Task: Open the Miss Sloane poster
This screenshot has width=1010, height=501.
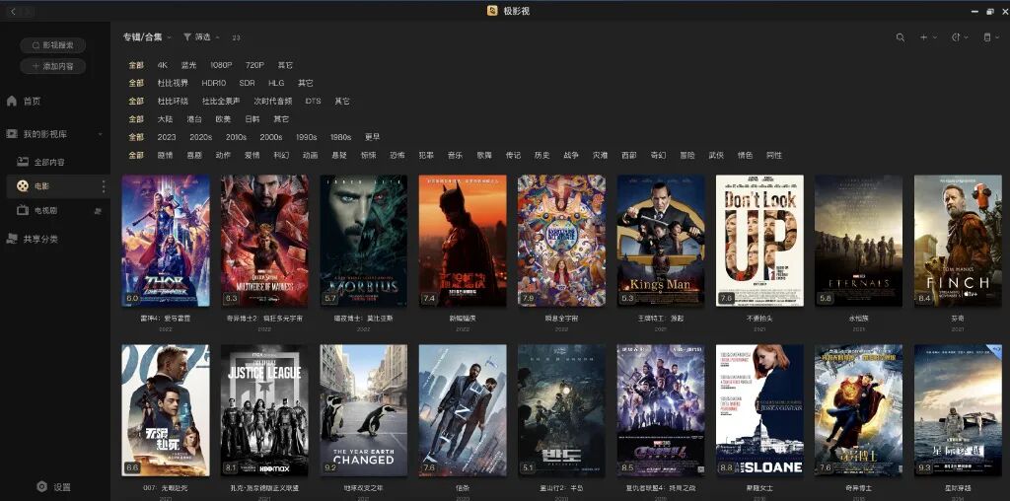Action: (x=759, y=410)
